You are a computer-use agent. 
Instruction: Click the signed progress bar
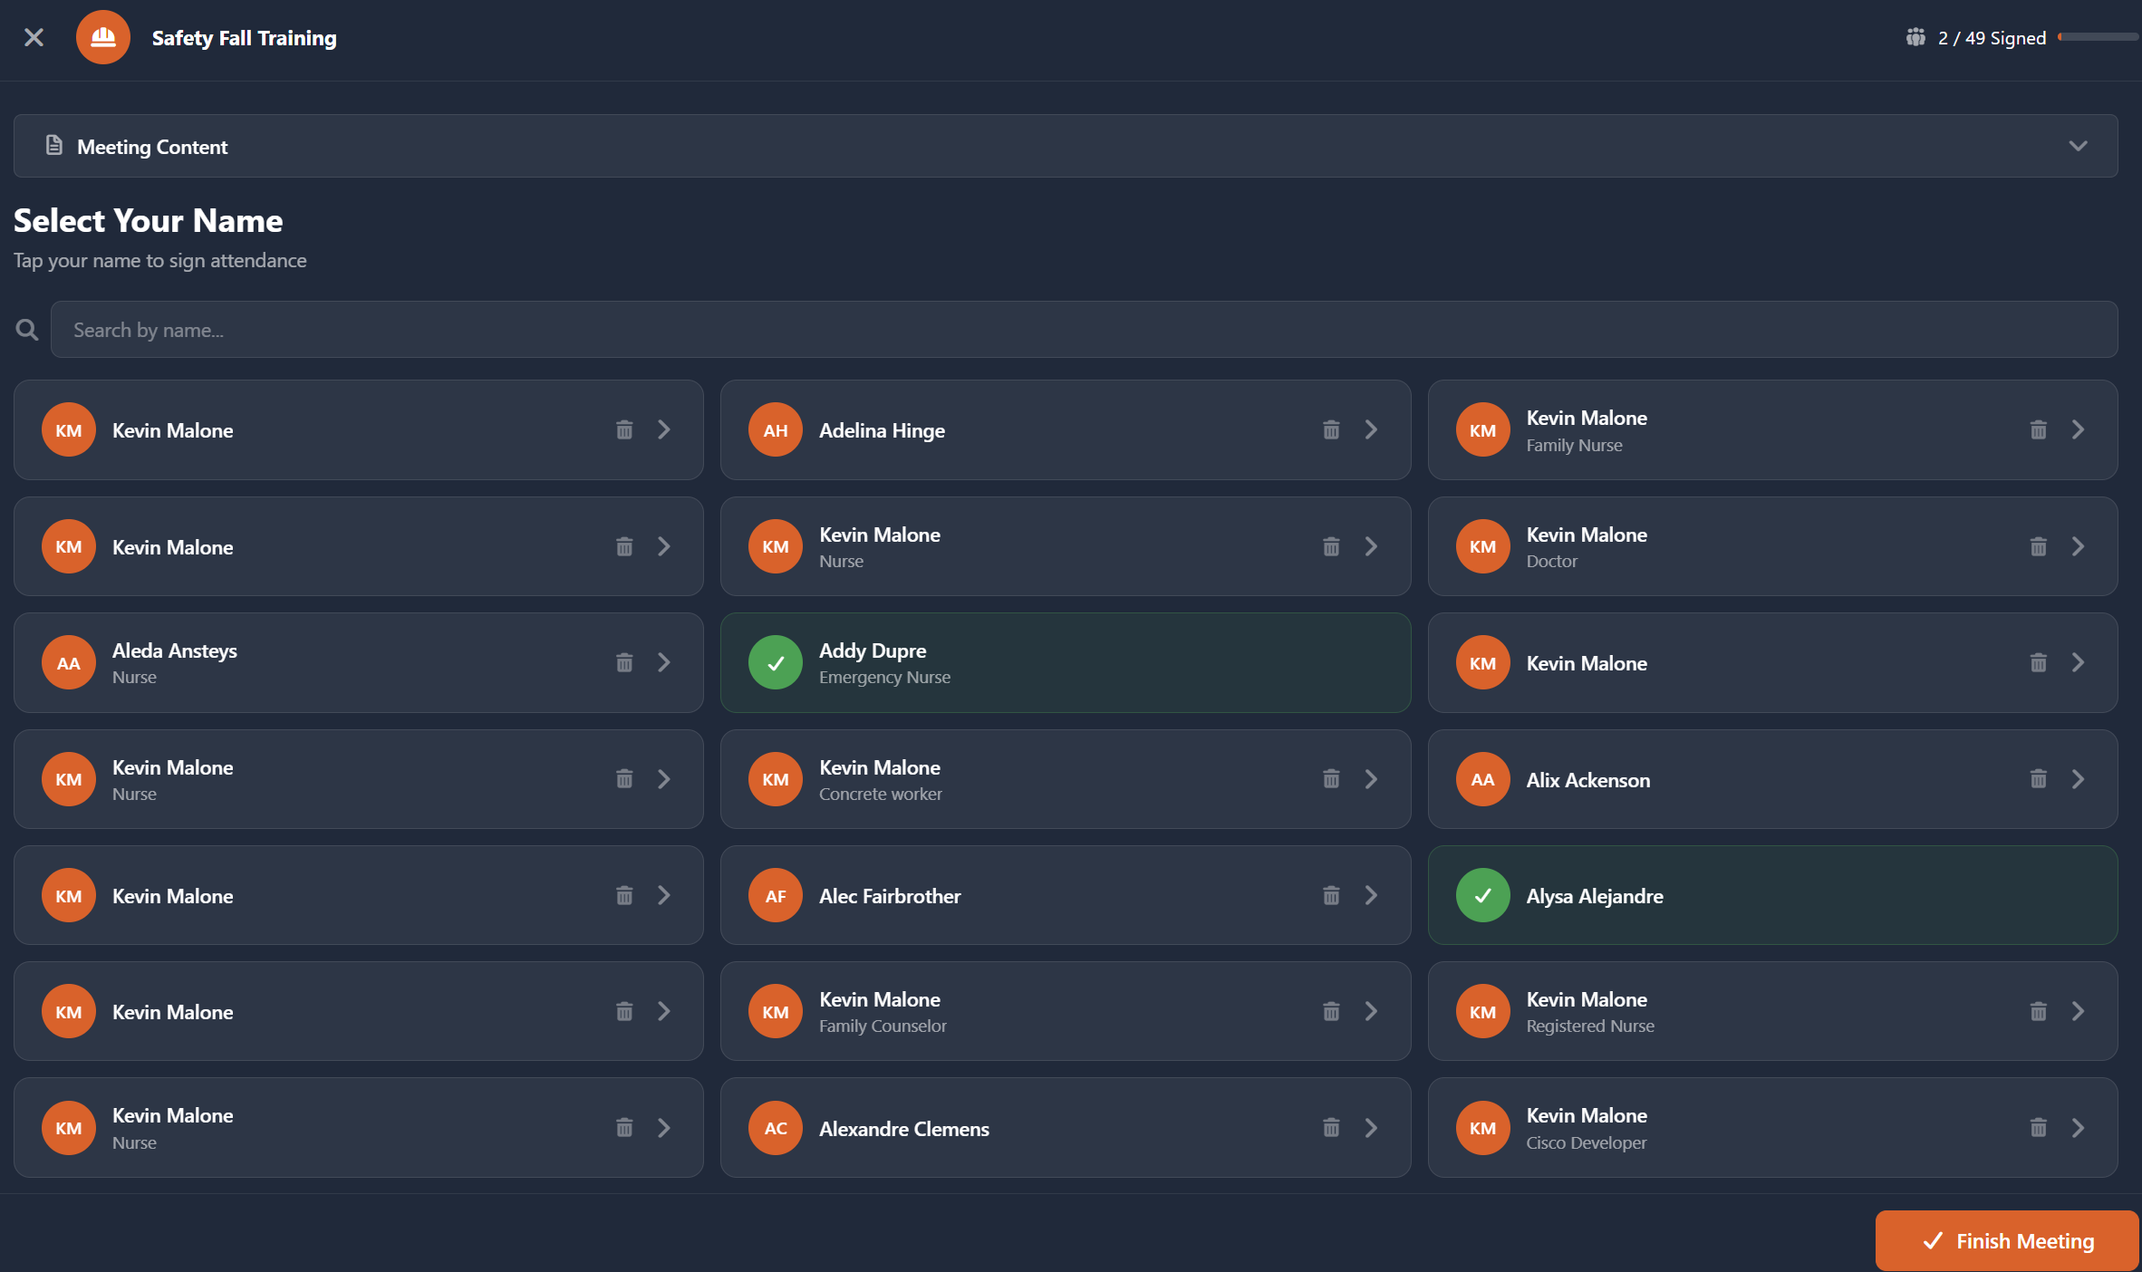pyautogui.click(x=2097, y=37)
